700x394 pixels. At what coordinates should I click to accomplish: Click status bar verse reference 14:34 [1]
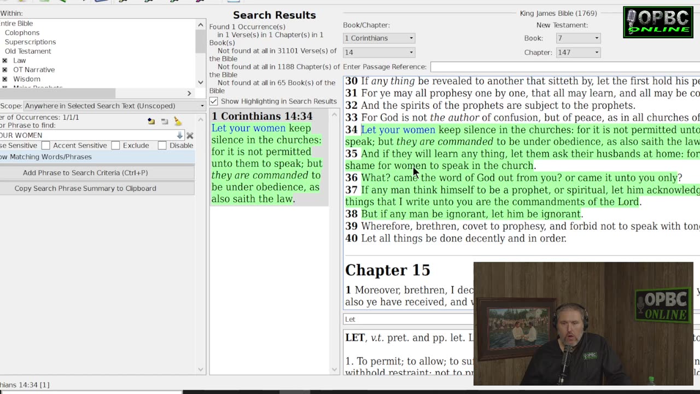click(x=25, y=385)
